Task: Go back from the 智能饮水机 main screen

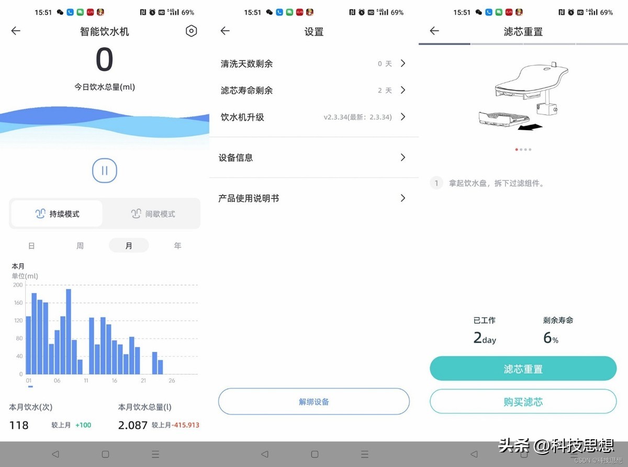Action: pos(16,31)
